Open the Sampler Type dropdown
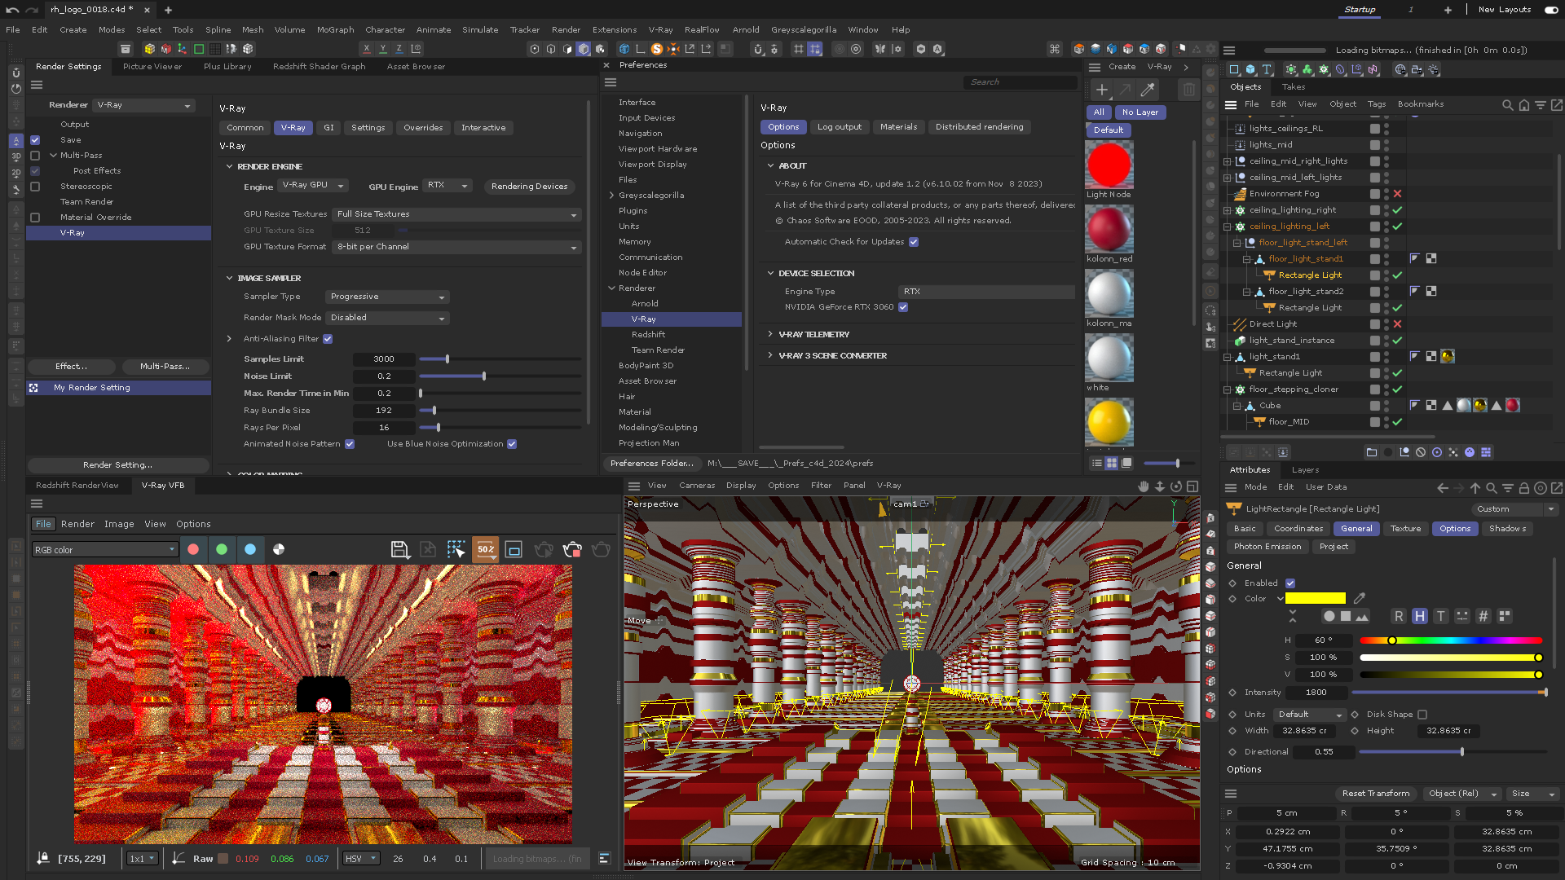The width and height of the screenshot is (1565, 880). [x=387, y=297]
